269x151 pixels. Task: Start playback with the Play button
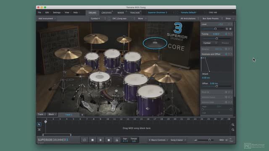[x=101, y=140]
